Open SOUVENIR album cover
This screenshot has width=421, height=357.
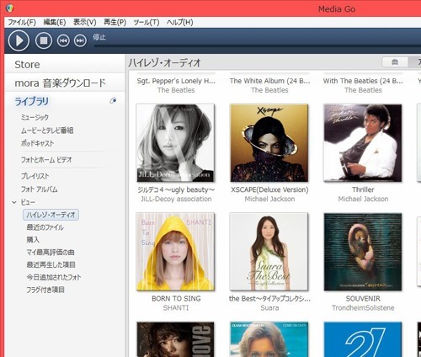[x=363, y=252]
